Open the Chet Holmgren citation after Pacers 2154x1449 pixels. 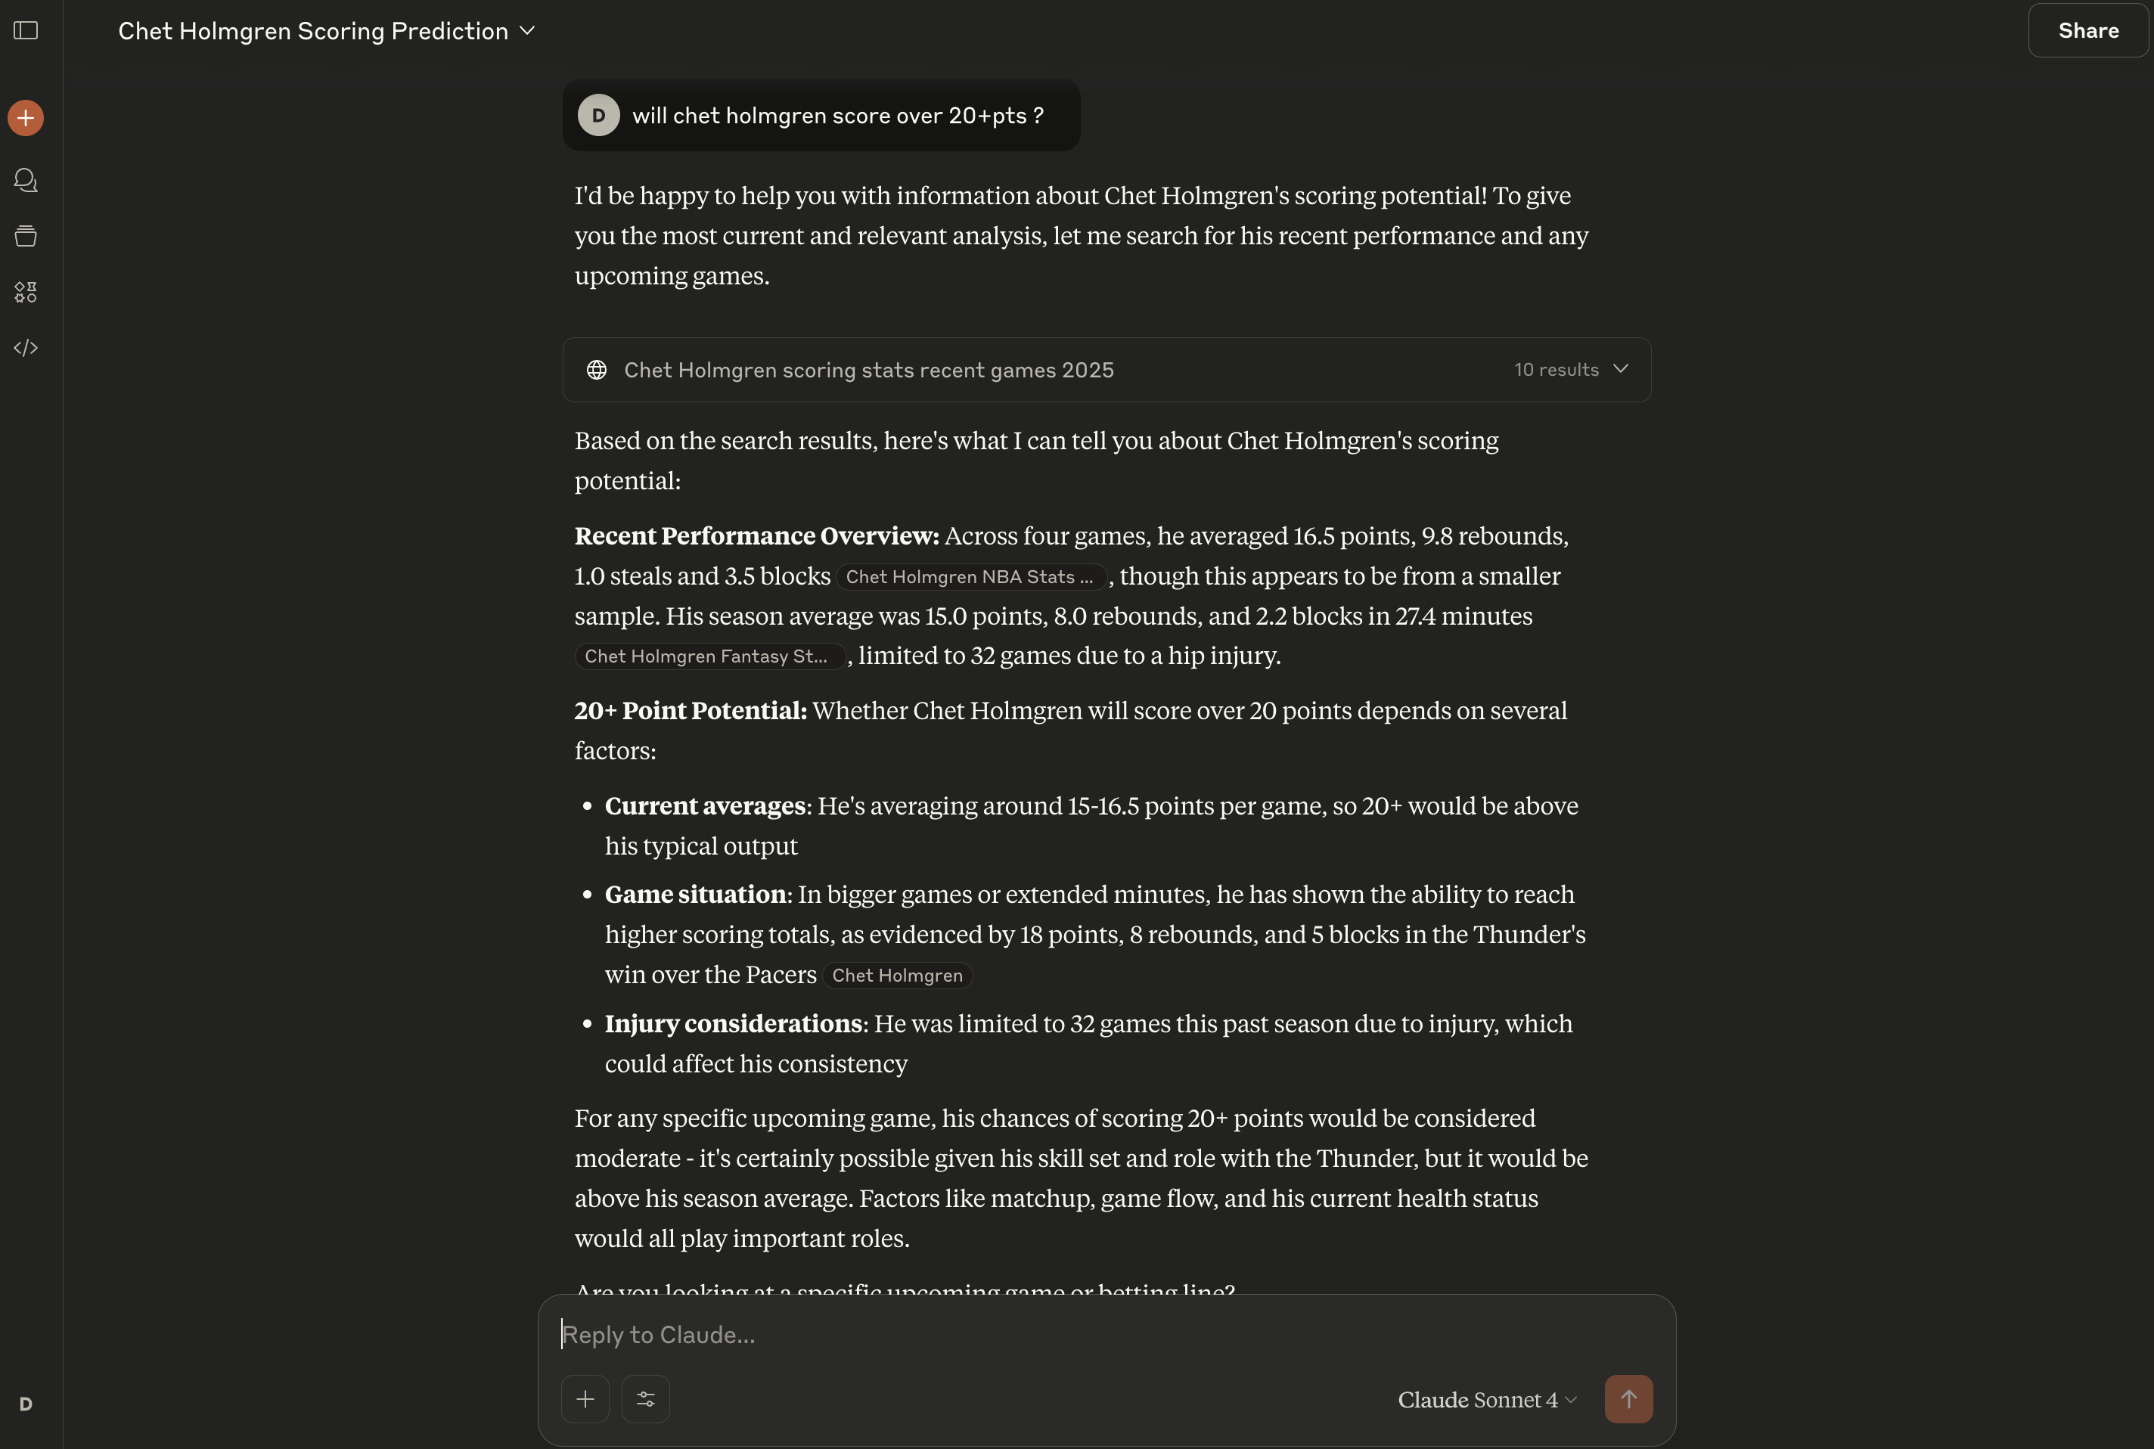coord(896,975)
